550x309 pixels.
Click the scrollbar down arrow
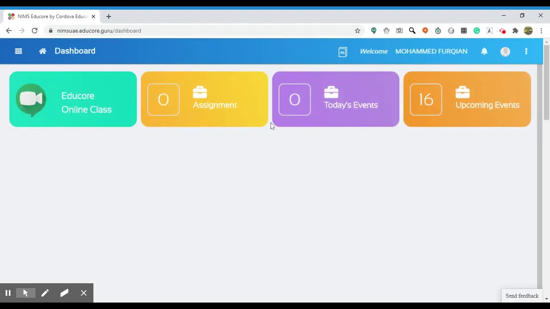tap(547, 299)
